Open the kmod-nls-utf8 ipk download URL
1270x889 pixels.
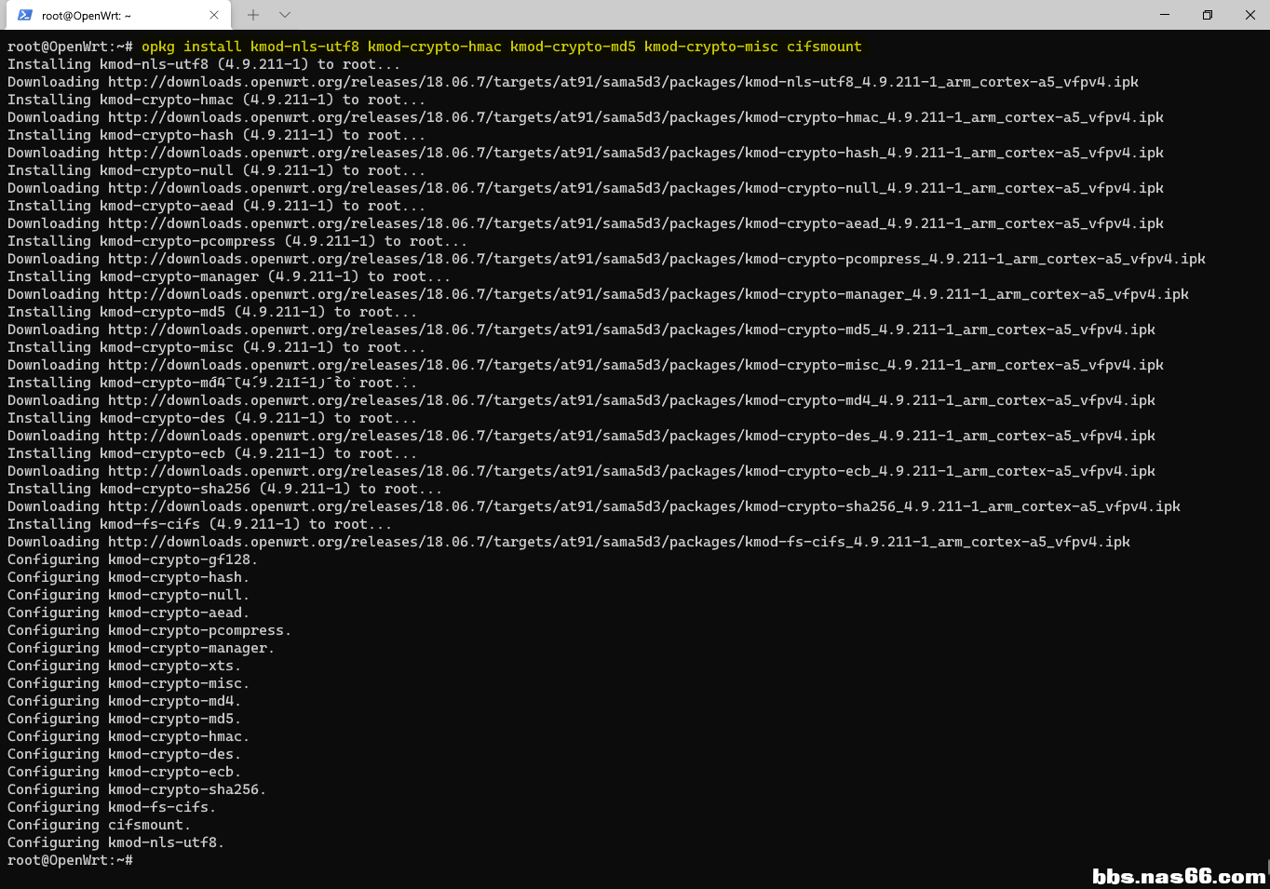coord(622,82)
